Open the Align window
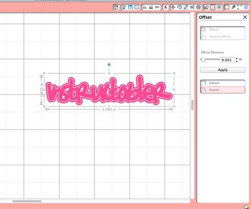 [192, 7]
